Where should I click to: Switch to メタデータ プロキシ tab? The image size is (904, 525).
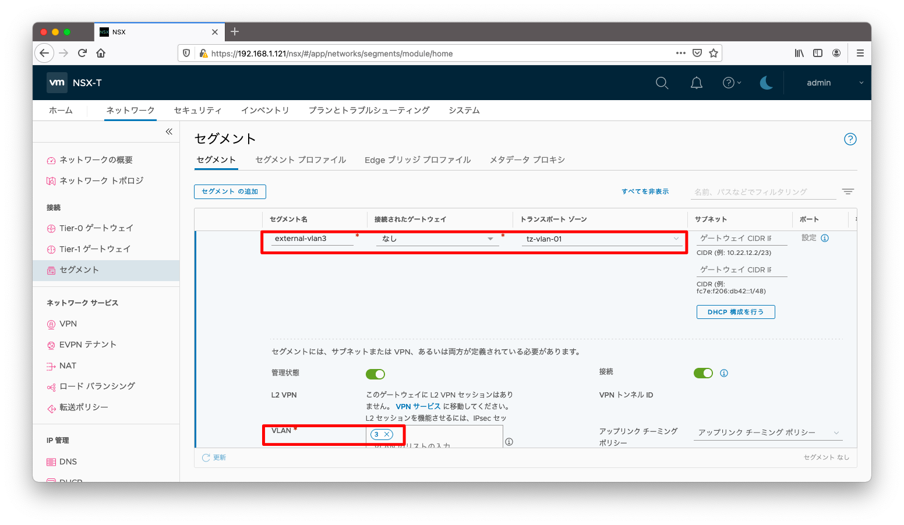tap(527, 159)
